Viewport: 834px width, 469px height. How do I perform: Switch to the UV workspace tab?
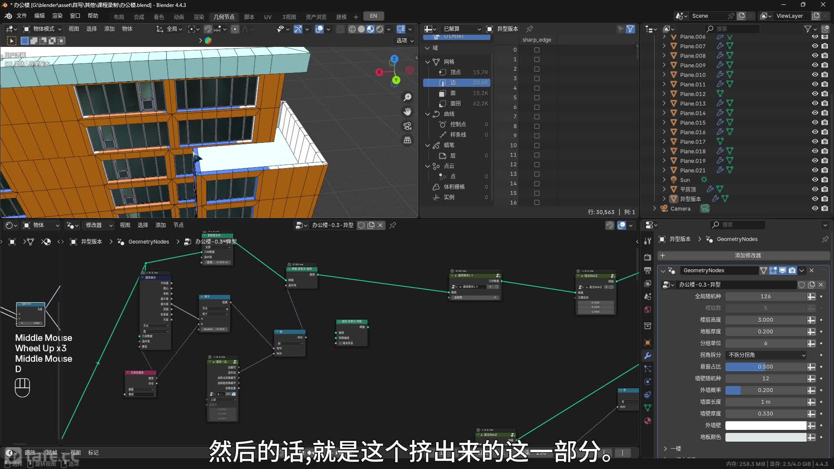coord(268,17)
